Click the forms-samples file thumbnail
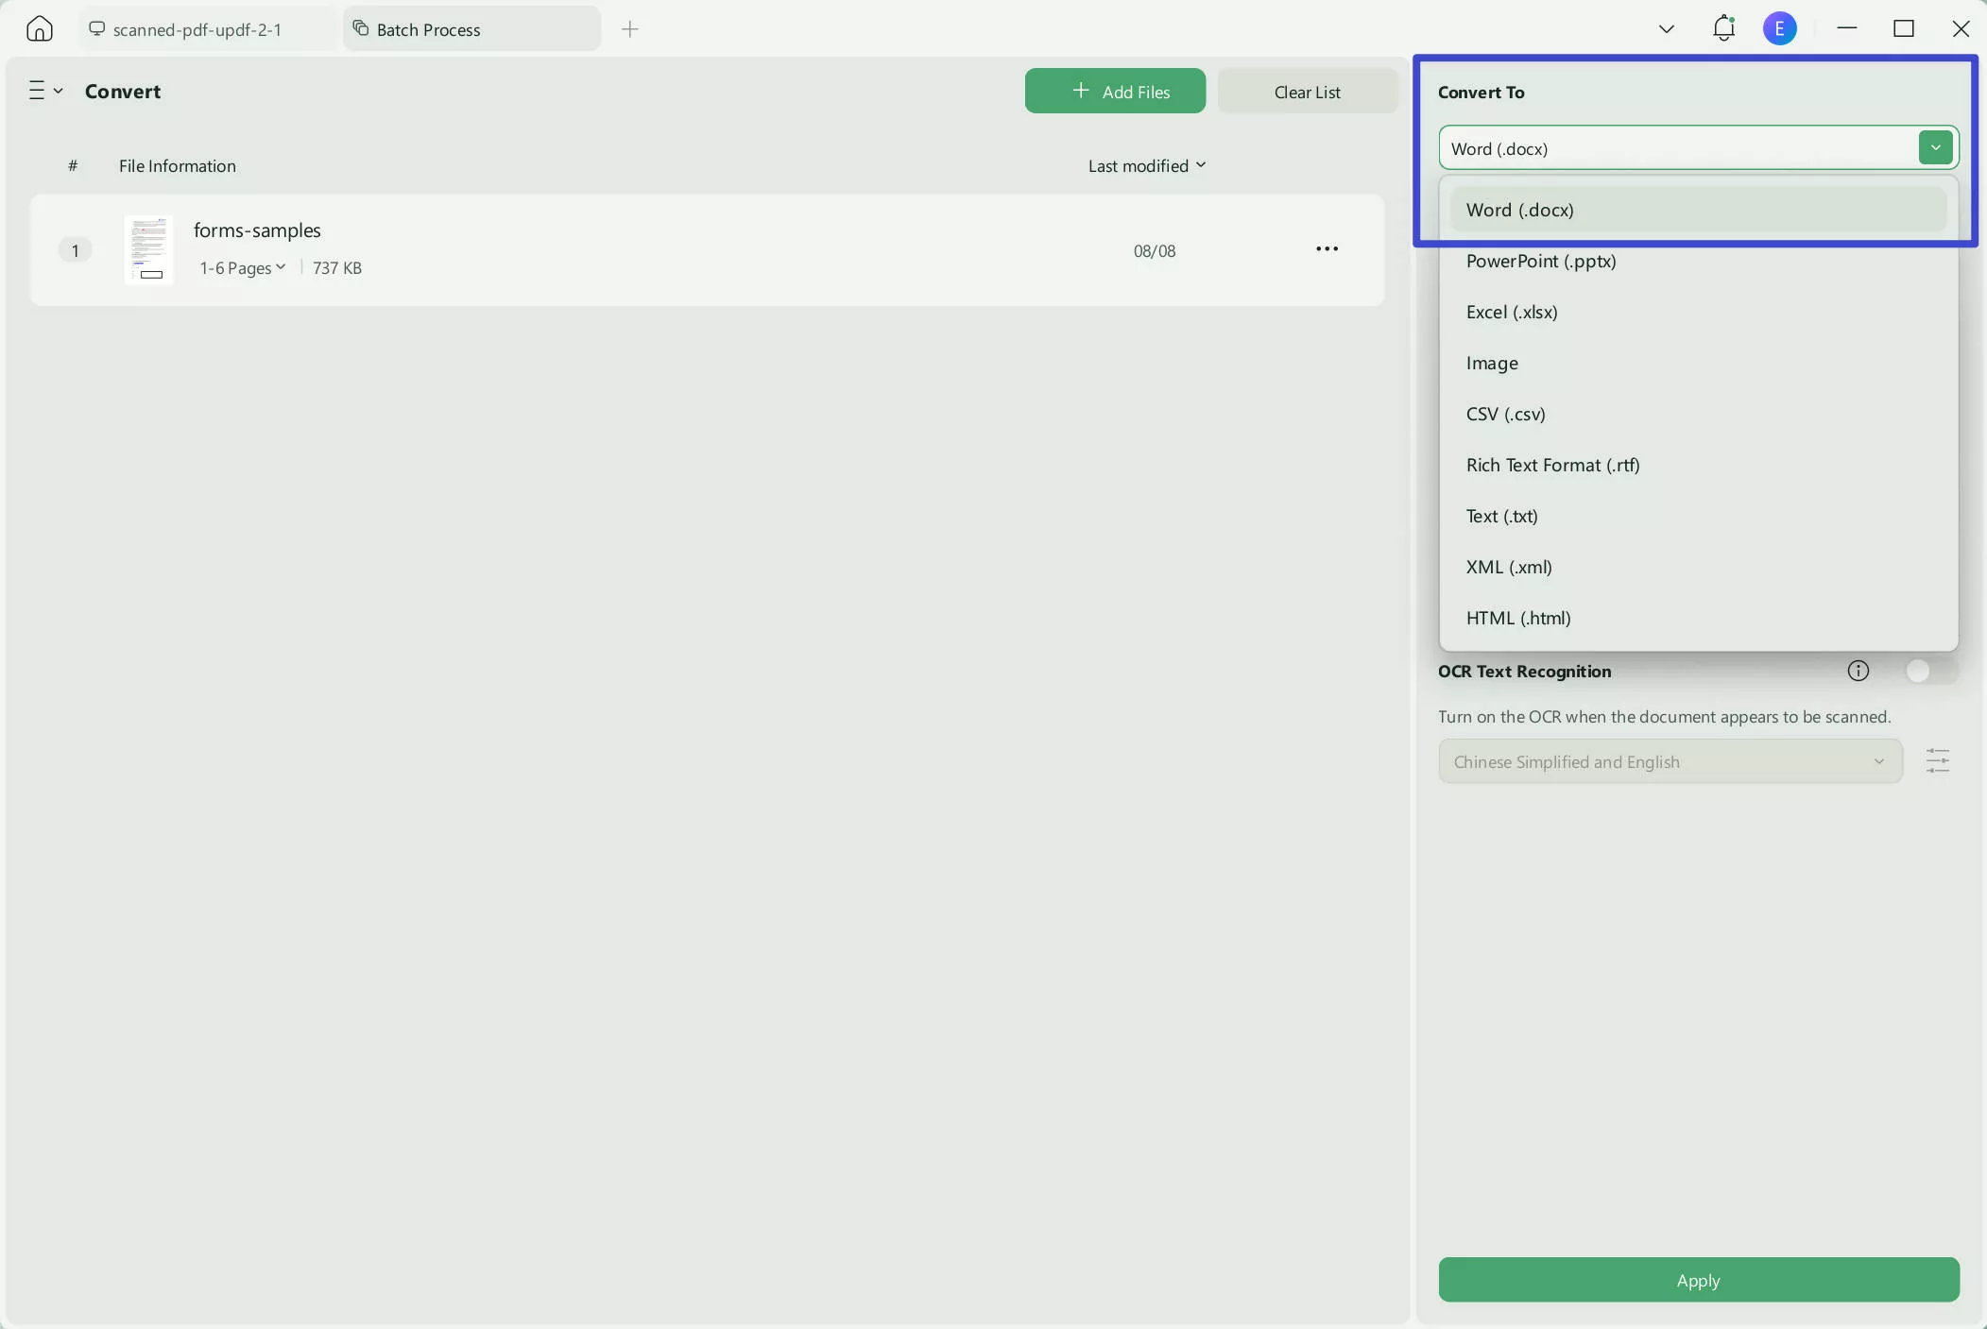Screen dimensions: 1987x1329 (148, 249)
